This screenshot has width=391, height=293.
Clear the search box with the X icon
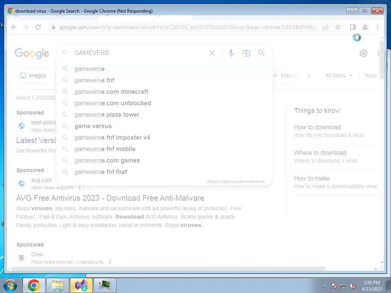[x=212, y=53]
